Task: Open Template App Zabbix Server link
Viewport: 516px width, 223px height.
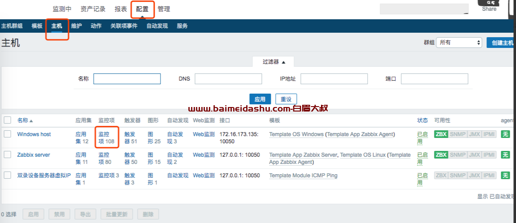Action: (303, 155)
